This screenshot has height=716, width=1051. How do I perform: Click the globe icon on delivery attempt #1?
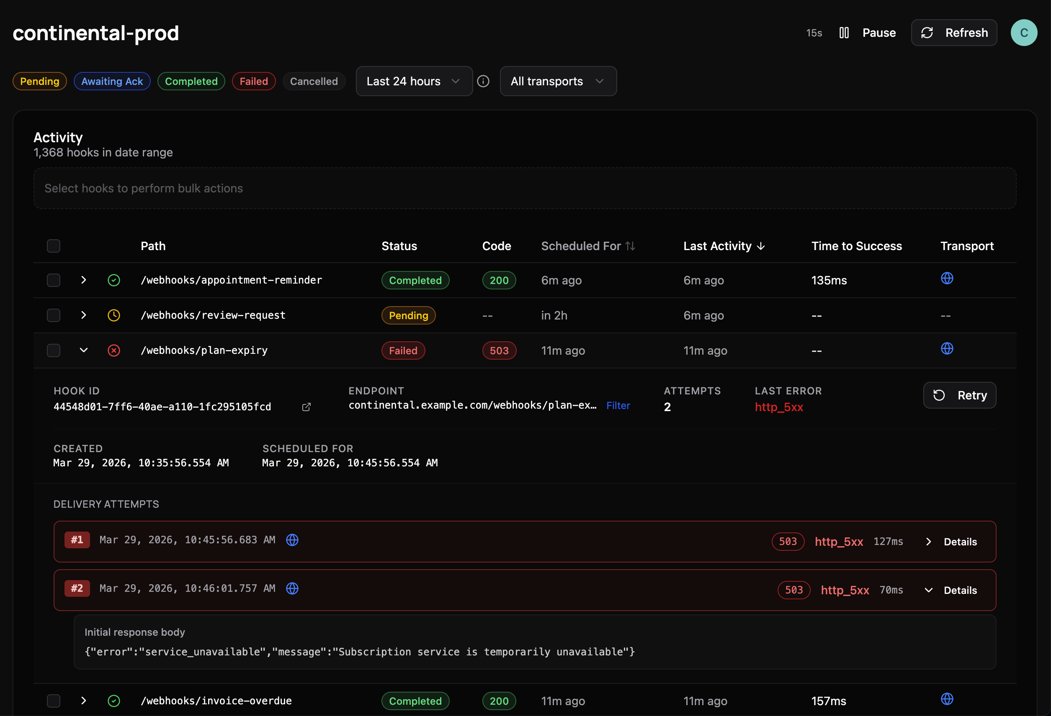pyautogui.click(x=292, y=540)
